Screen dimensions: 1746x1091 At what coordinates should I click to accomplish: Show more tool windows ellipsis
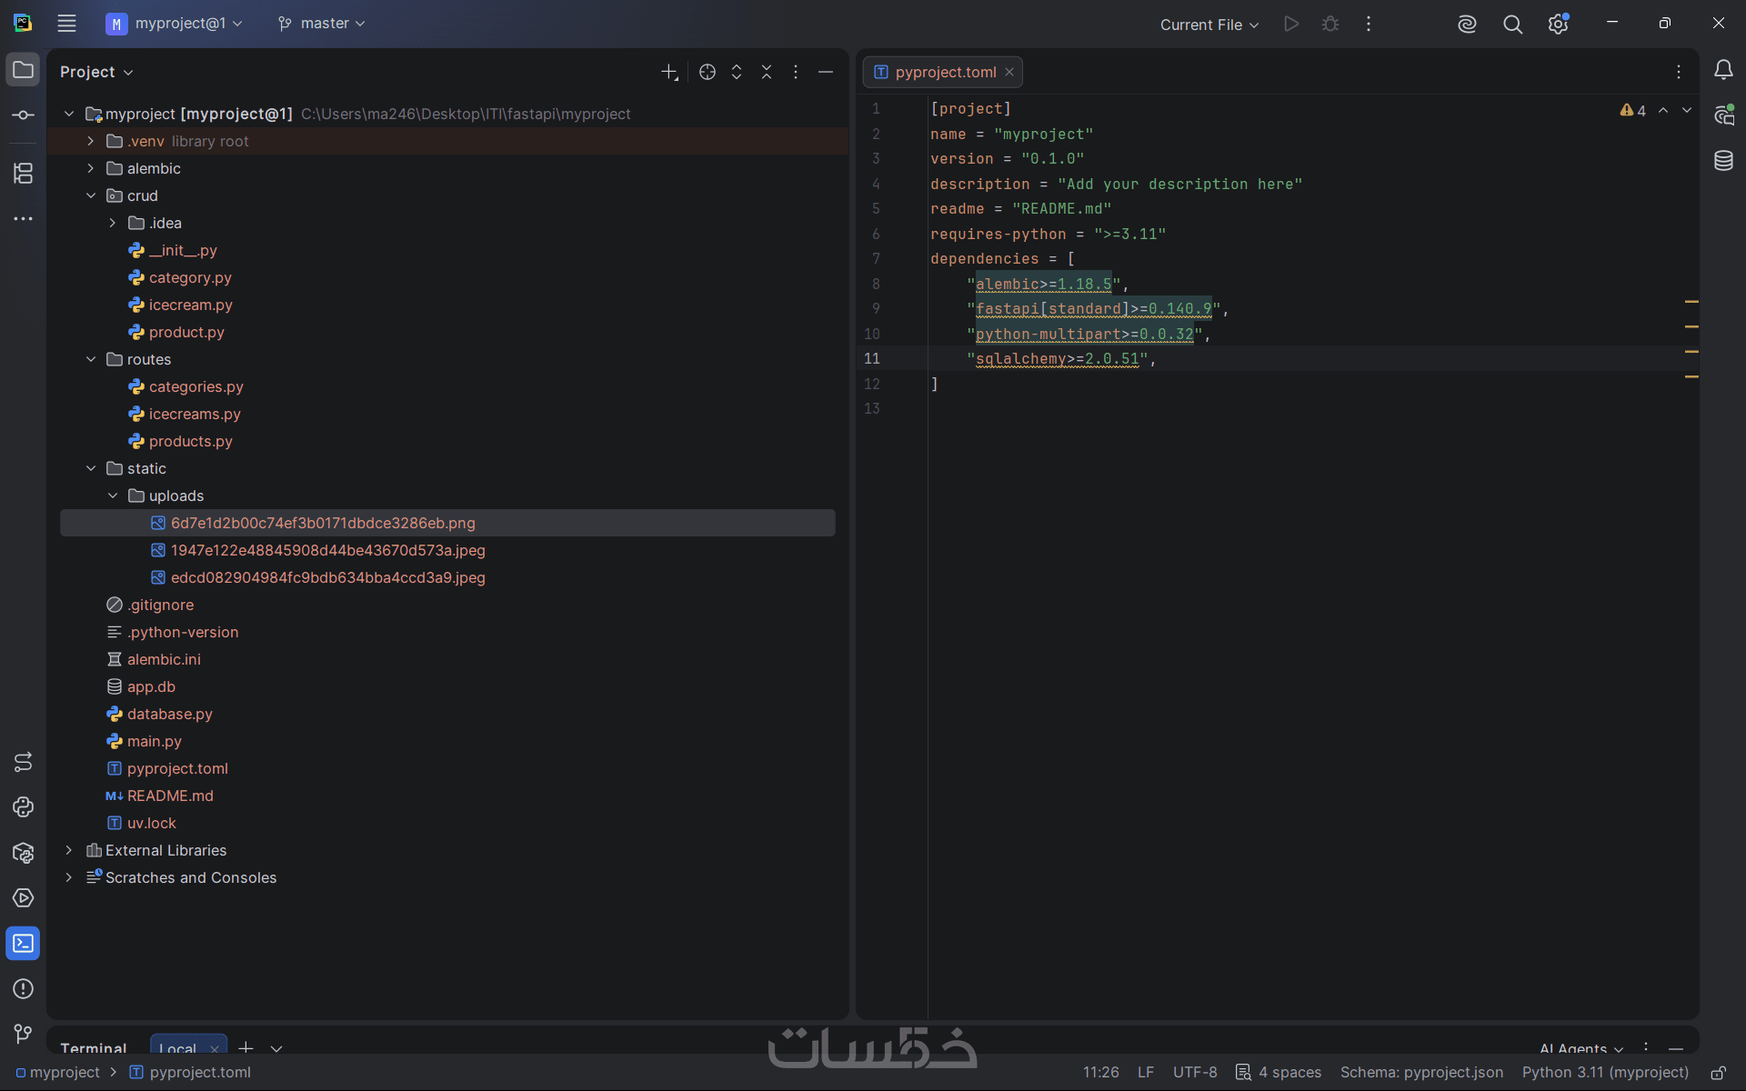click(23, 219)
